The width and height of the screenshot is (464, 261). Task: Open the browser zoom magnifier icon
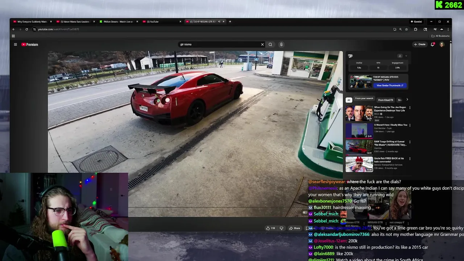pyautogui.click(x=401, y=29)
